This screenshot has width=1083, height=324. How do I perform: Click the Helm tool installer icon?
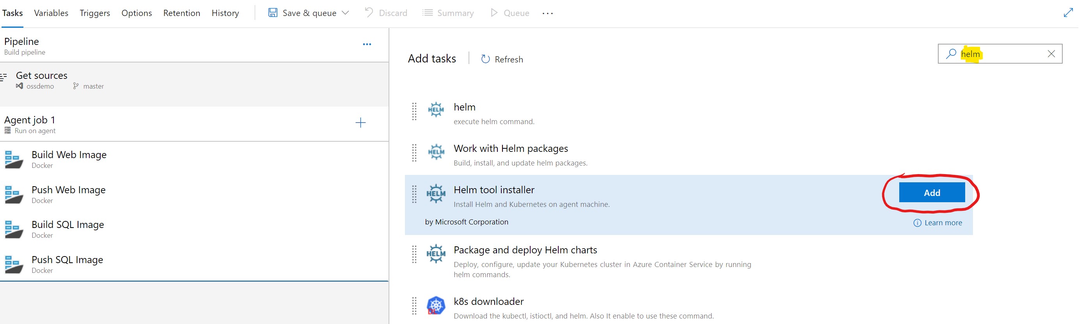[436, 193]
